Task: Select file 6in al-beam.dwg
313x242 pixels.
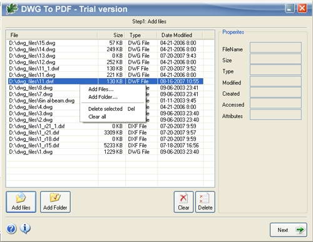Action: (x=42, y=101)
